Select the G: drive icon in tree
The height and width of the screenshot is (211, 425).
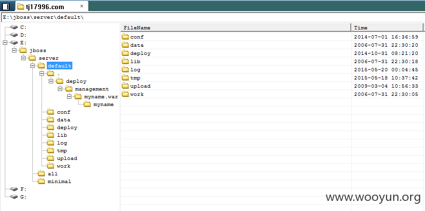click(x=14, y=197)
